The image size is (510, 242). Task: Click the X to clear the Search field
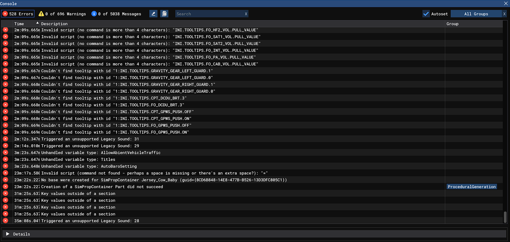coord(246,14)
